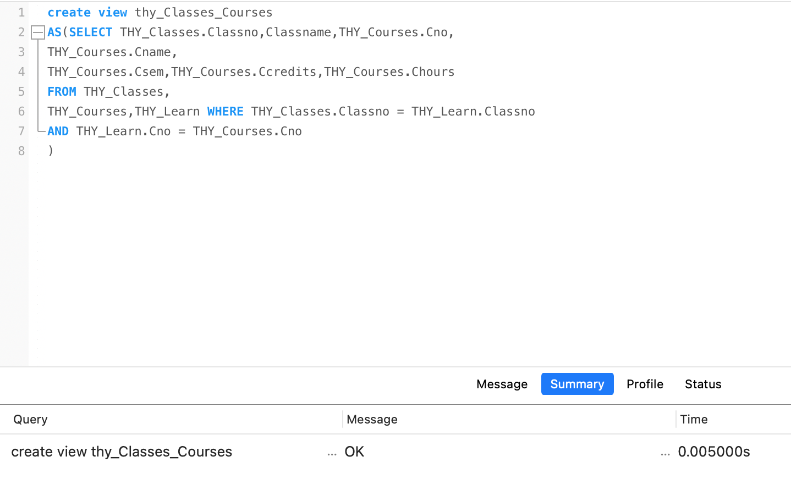The width and height of the screenshot is (791, 495).
Task: Expand the ellipsis after the OK message
Action: click(x=665, y=453)
